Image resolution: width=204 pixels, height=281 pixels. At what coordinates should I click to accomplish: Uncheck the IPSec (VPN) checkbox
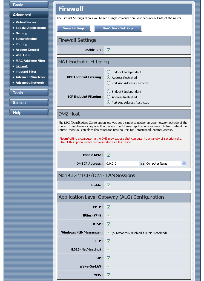pos(108,216)
